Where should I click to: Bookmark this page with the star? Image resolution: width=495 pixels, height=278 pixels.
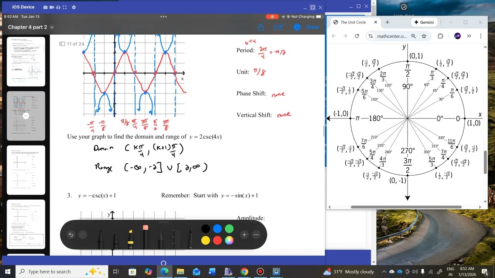[424, 36]
